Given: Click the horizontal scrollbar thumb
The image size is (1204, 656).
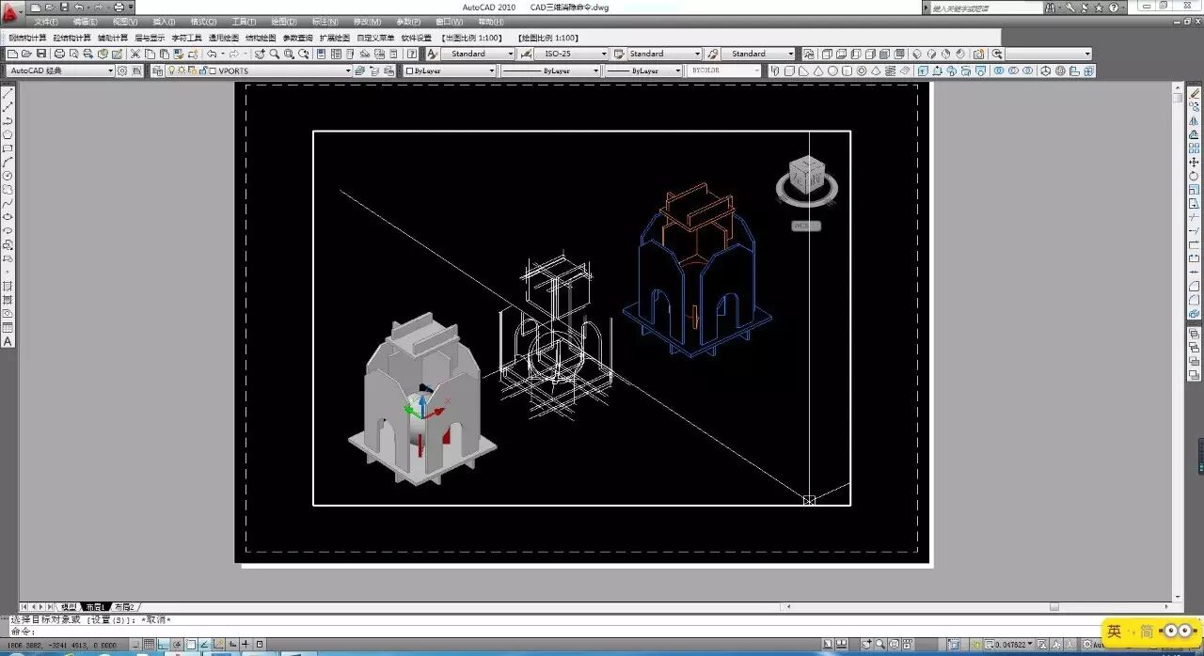Looking at the screenshot, I should click(x=1054, y=607).
